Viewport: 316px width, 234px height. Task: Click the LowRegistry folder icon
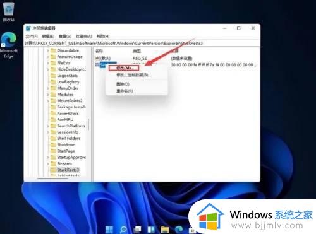click(x=53, y=82)
